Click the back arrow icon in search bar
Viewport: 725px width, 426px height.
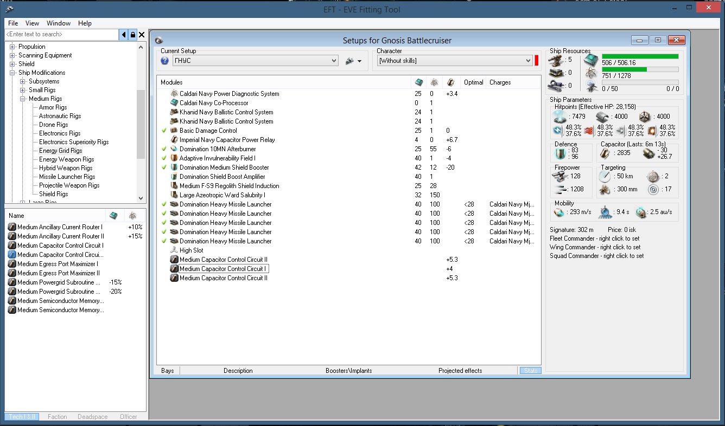pos(124,35)
